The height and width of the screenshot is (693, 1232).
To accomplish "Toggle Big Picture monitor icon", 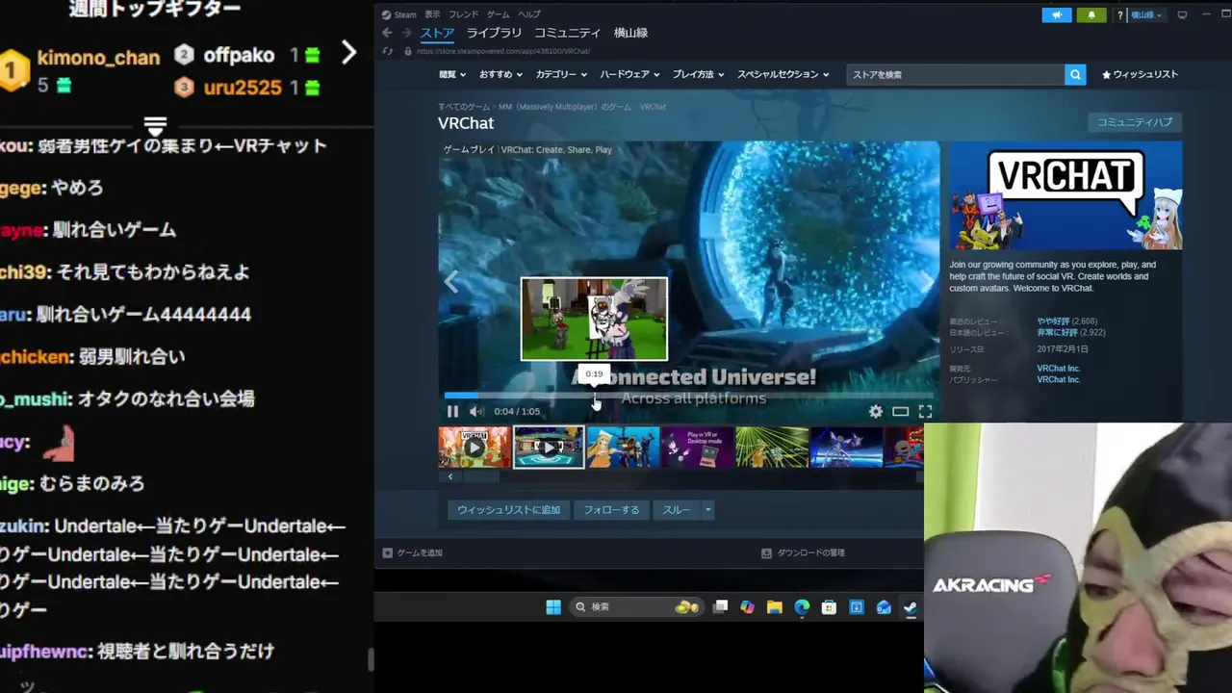I will [1182, 14].
